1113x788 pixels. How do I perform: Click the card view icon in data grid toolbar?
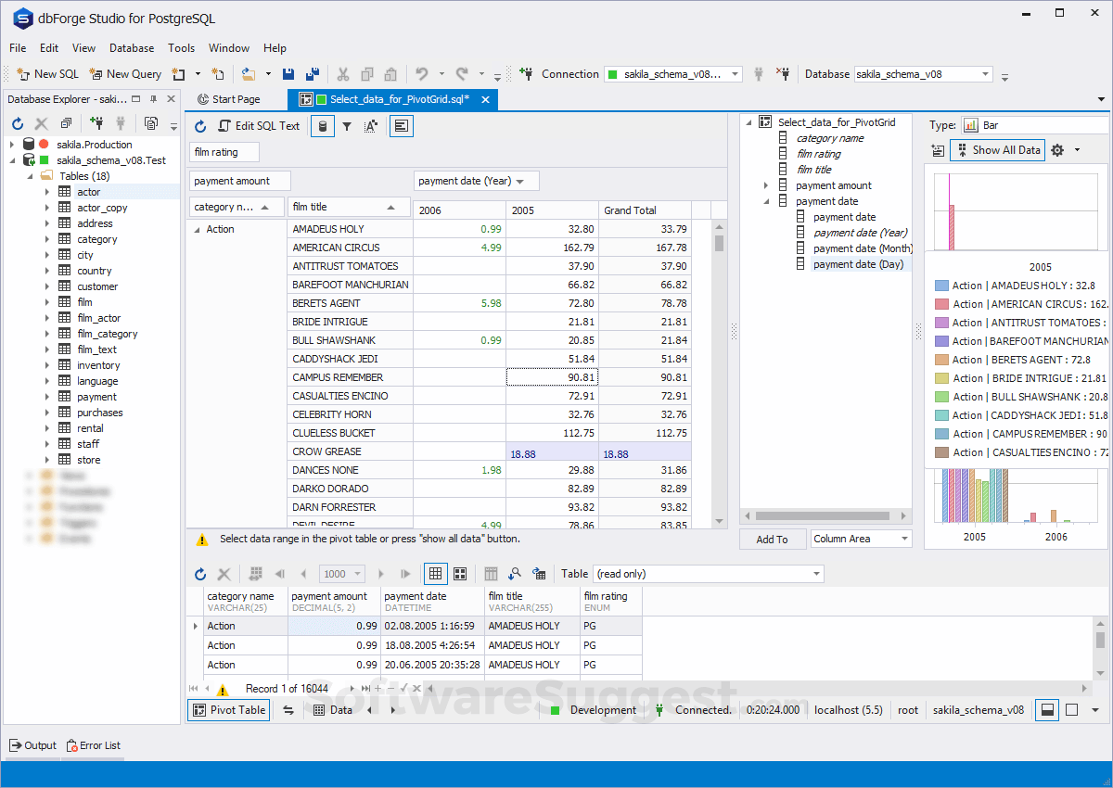point(460,574)
